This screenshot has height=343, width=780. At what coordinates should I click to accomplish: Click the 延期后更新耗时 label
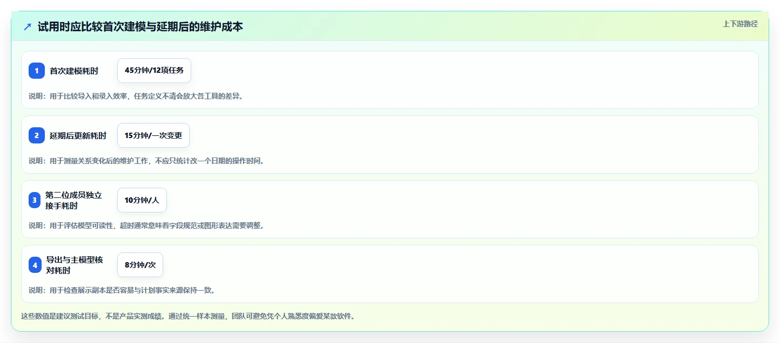pyautogui.click(x=78, y=135)
